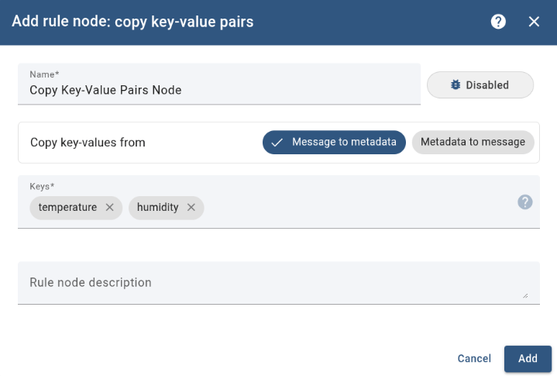Click the humidity chip label
557x376 pixels.
[x=157, y=208]
